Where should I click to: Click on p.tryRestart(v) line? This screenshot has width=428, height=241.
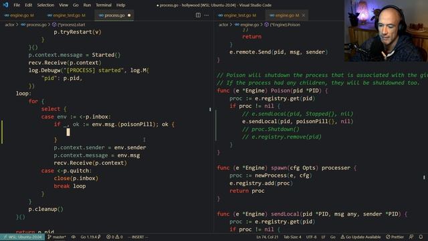[x=78, y=32]
